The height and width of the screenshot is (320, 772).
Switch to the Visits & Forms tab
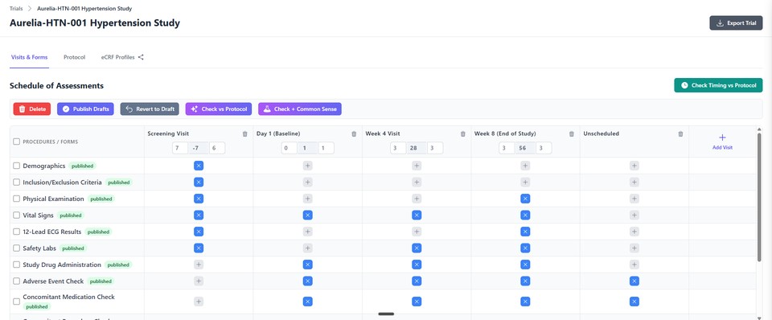29,57
